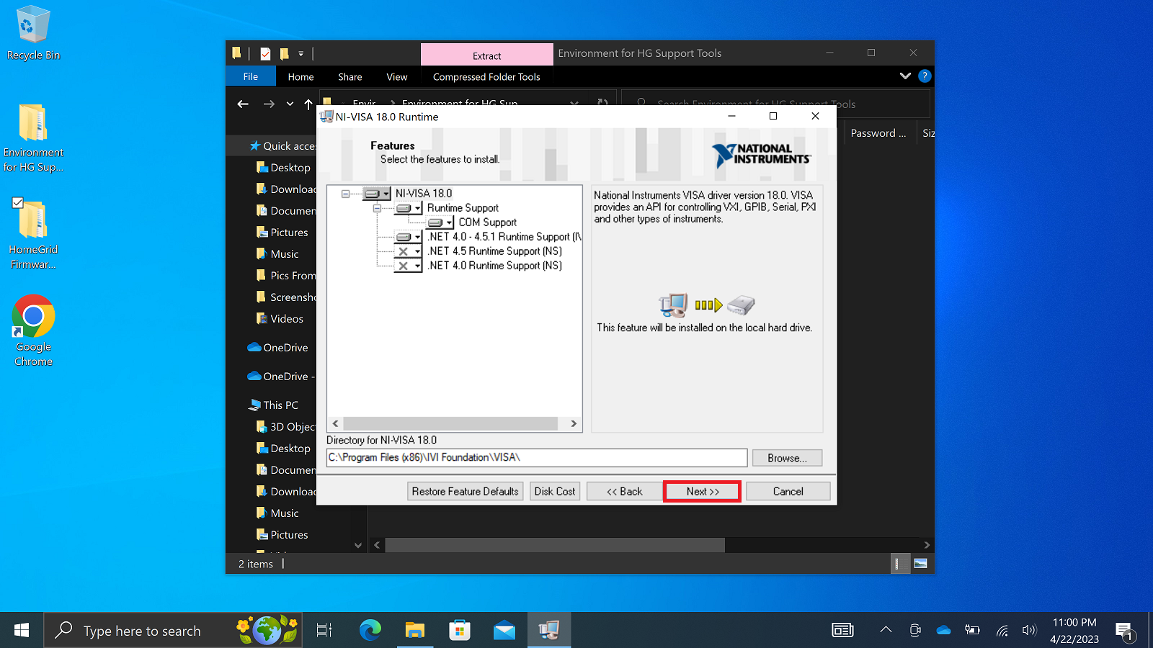Click Explorer back navigation arrow

pyautogui.click(x=243, y=104)
